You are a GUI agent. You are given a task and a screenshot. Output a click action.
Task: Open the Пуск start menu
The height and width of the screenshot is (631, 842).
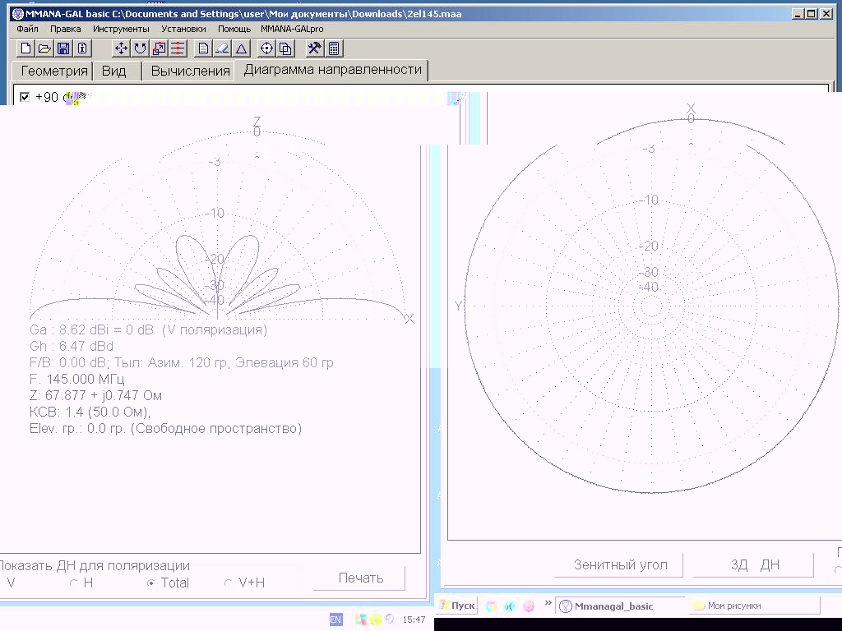458,606
